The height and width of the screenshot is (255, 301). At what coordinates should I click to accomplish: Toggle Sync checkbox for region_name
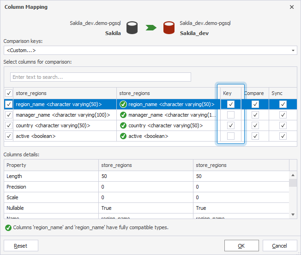(283, 104)
